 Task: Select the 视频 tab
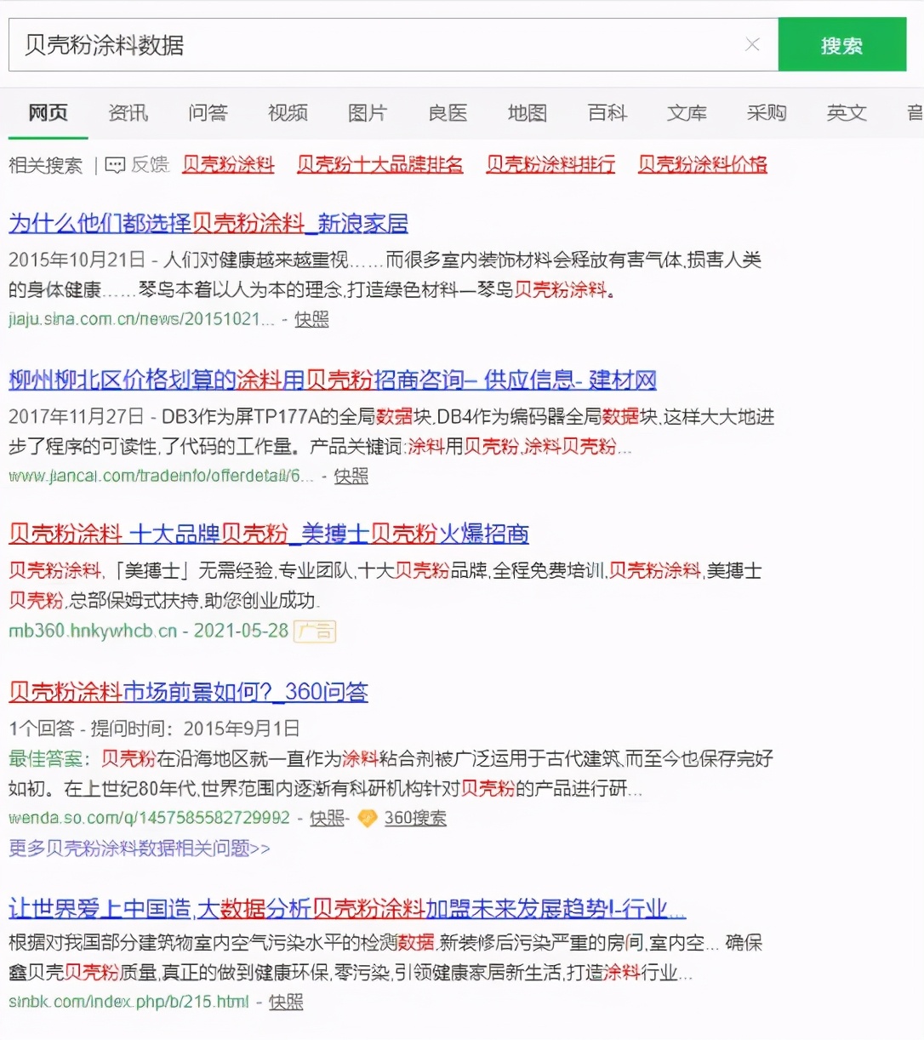288,113
